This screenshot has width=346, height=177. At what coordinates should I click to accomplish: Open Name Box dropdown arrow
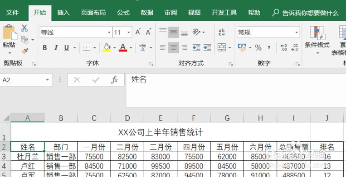pos(48,80)
